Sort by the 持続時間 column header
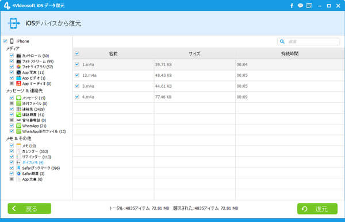 pos(290,53)
